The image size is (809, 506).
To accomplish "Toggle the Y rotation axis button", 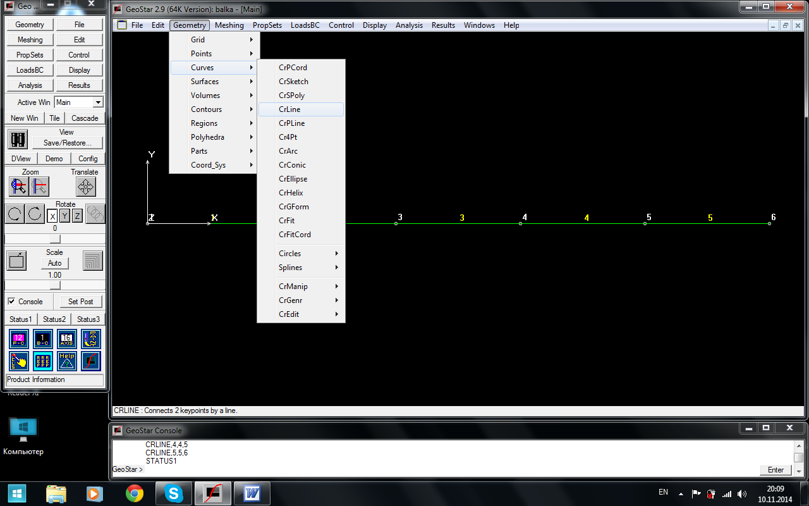I will click(65, 216).
